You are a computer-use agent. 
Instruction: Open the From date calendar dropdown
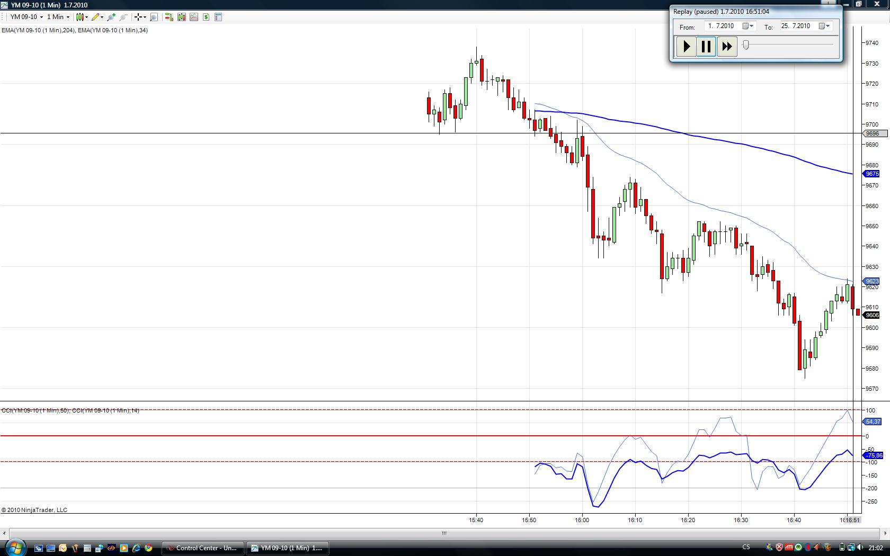click(748, 26)
